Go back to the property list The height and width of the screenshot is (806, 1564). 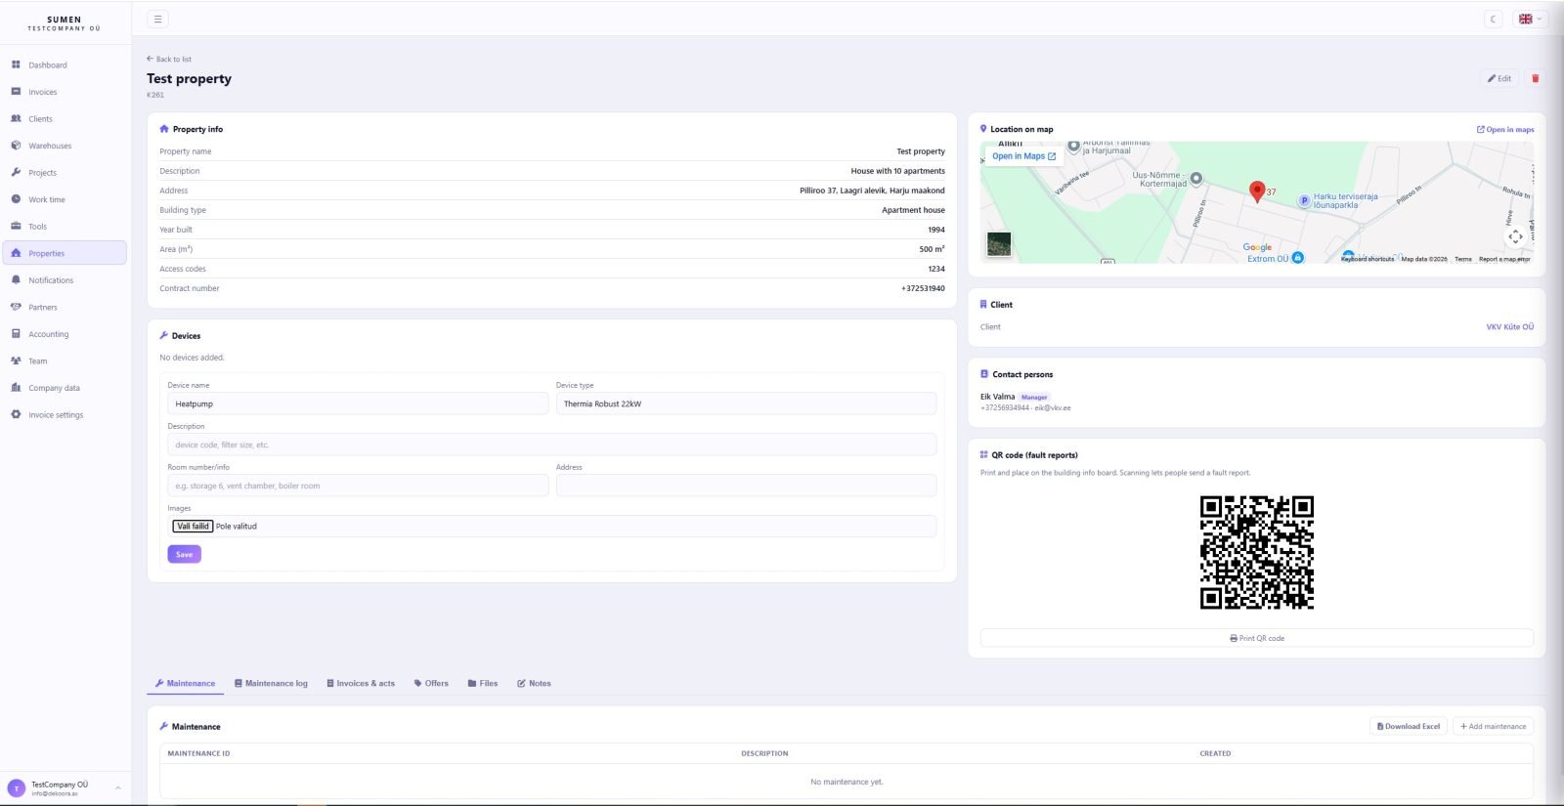[x=169, y=59]
